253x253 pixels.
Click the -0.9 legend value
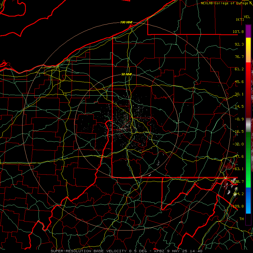(239, 119)
